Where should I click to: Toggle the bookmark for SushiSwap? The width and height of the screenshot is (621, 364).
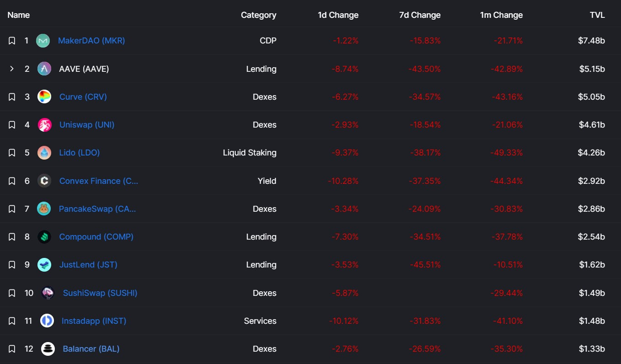coord(12,293)
